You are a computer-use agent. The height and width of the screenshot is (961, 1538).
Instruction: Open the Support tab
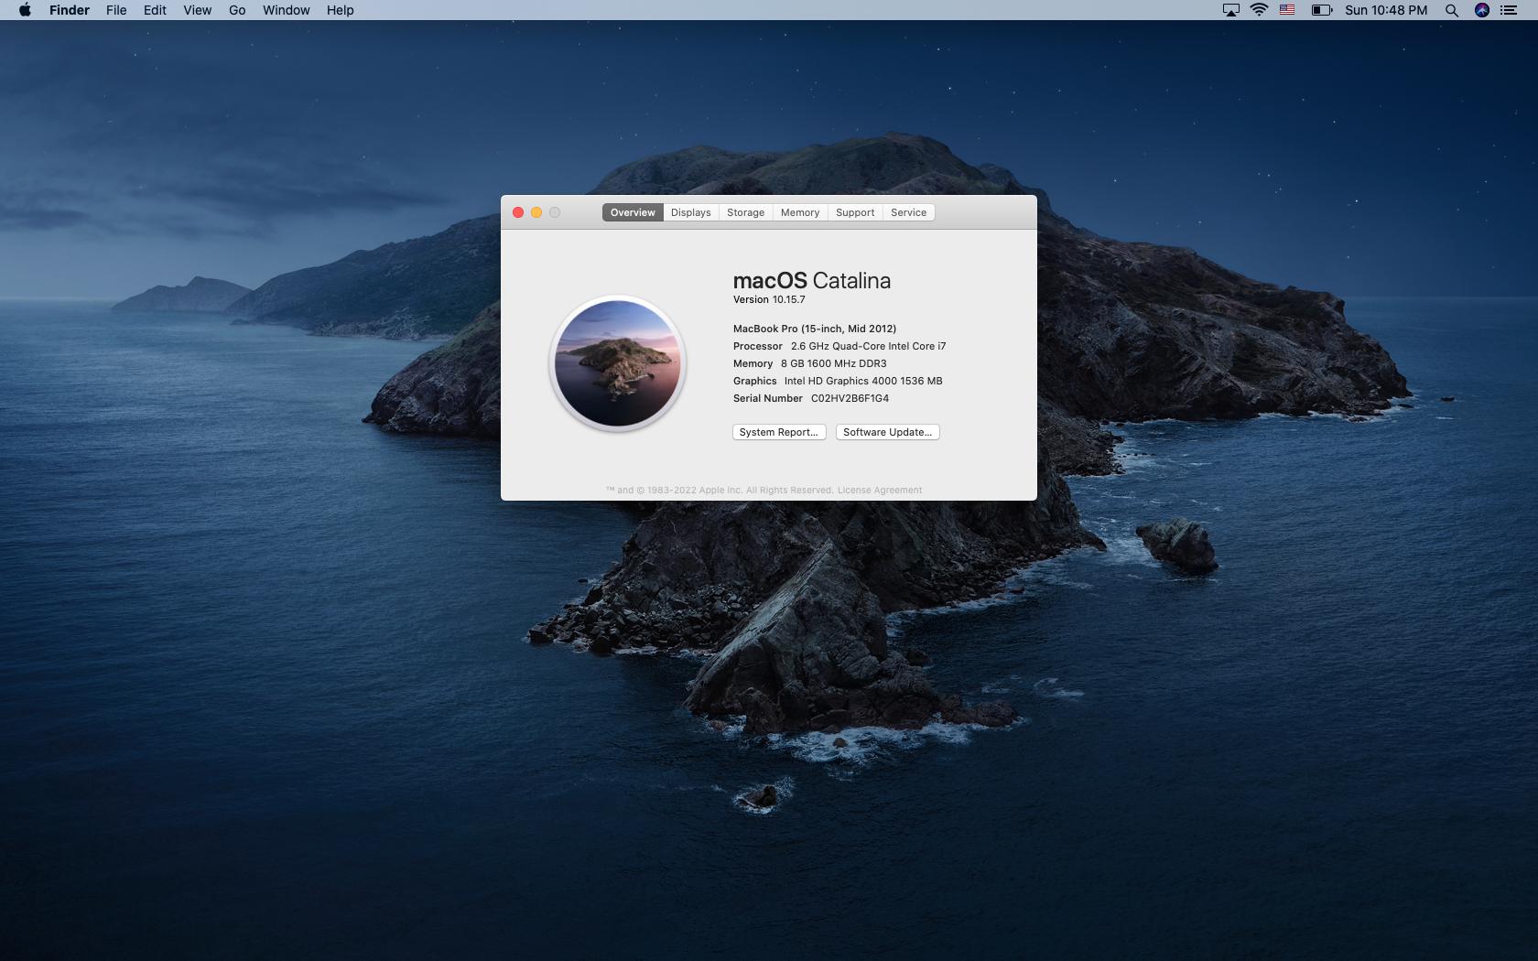pyautogui.click(x=854, y=212)
